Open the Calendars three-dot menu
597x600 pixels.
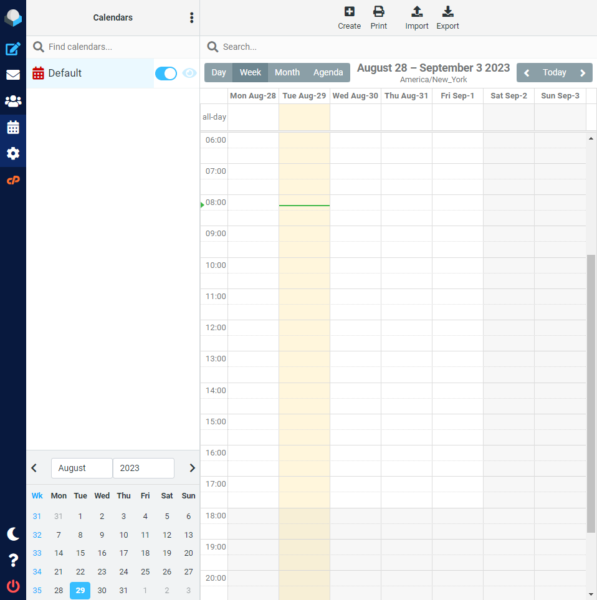(192, 17)
